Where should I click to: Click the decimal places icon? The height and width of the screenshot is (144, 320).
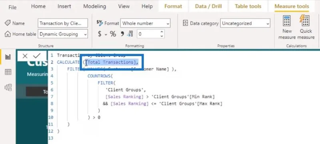(130, 34)
